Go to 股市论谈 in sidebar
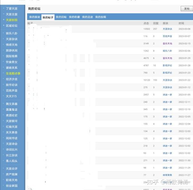 point(12,85)
